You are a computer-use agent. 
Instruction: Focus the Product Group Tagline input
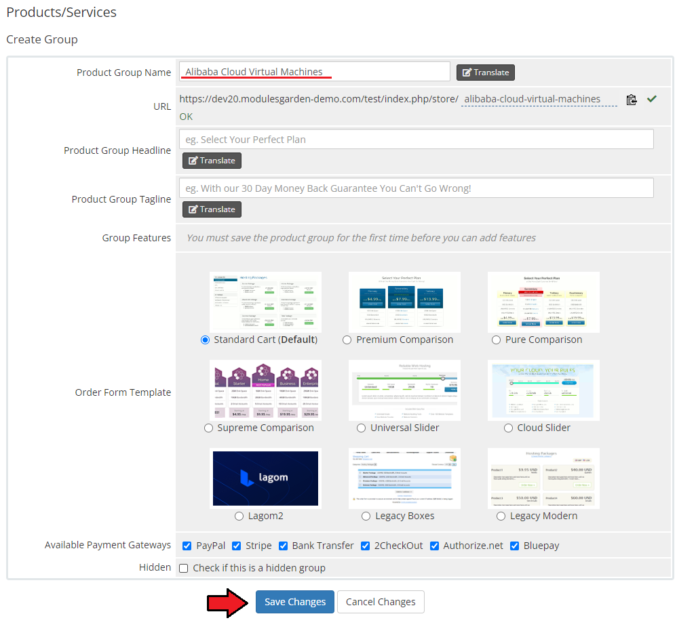pos(417,188)
